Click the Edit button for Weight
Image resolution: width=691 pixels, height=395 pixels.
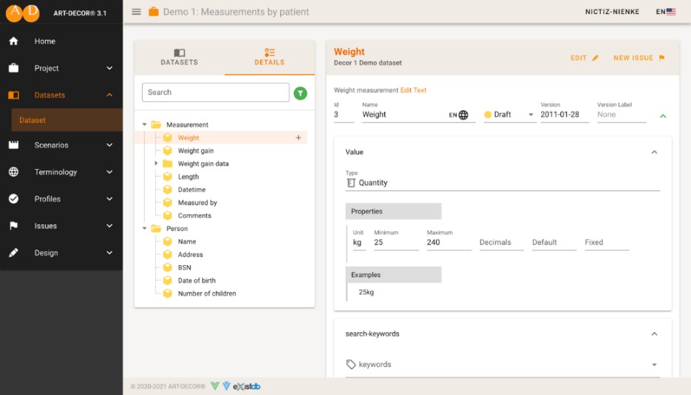[x=585, y=58]
